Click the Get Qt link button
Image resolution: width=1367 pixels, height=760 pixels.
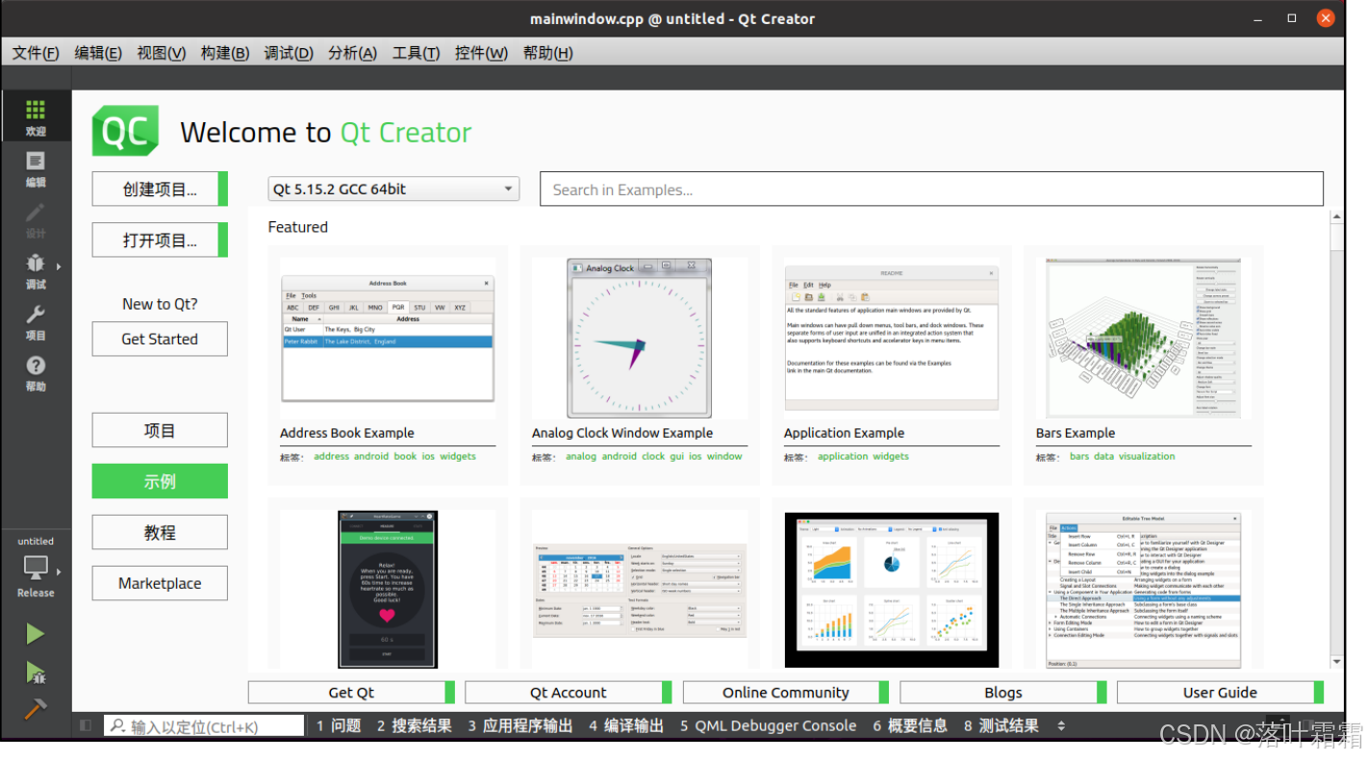click(x=351, y=693)
